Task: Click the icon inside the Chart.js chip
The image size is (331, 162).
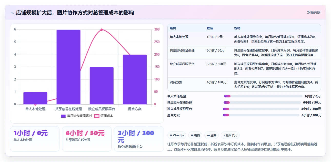Action: pyautogui.click(x=171, y=135)
